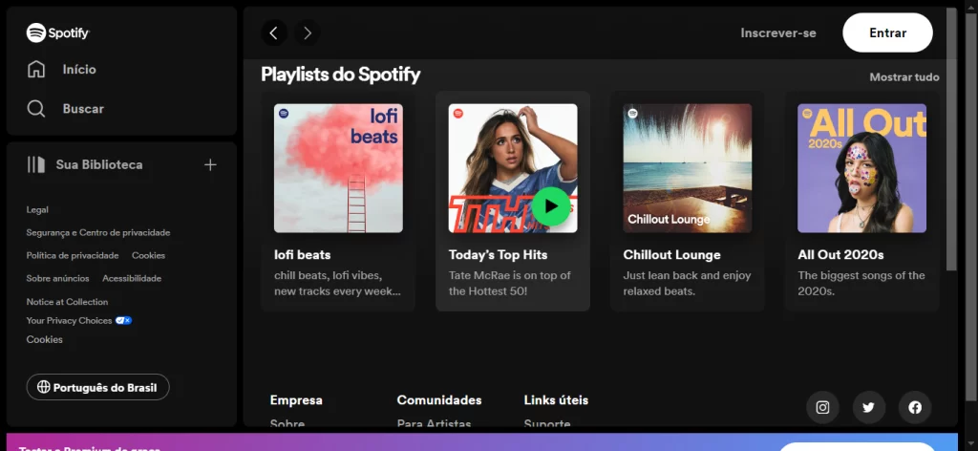Click Inscrever-se sign-up link
978x451 pixels.
click(778, 32)
